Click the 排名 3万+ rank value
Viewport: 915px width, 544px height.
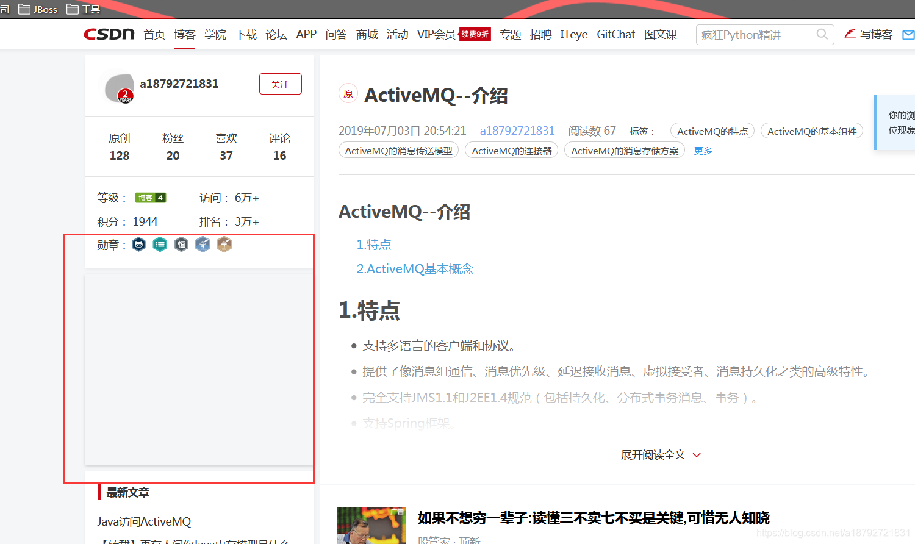pos(247,221)
